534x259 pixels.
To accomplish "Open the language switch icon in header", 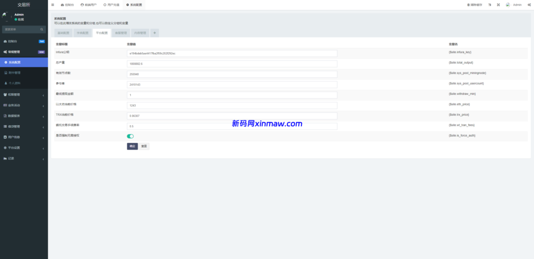I will pyautogui.click(x=489, y=5).
